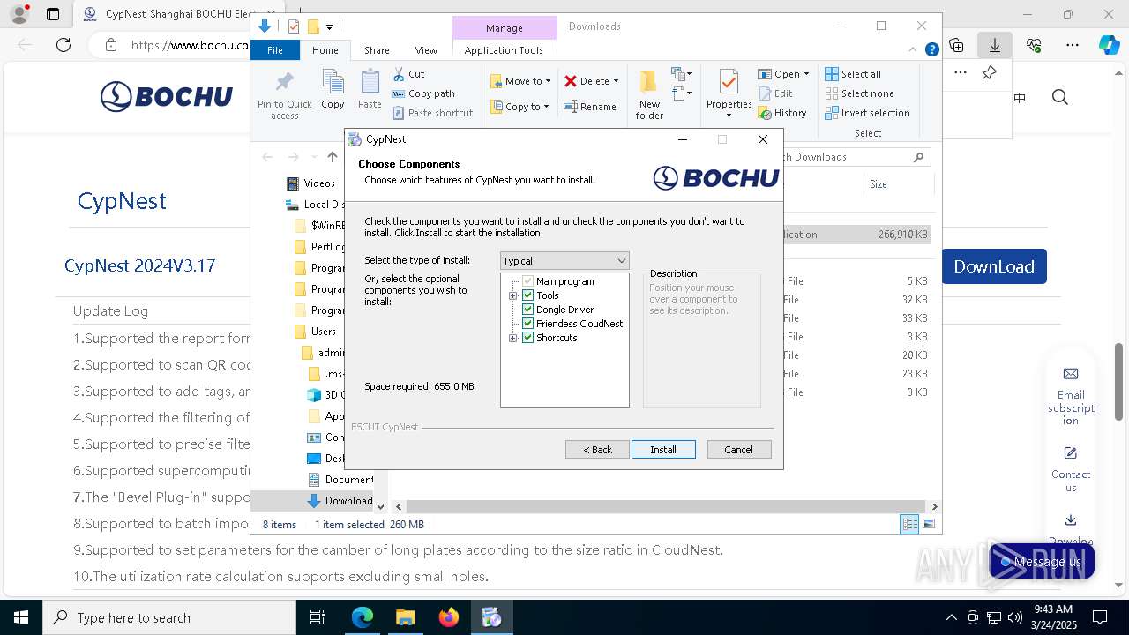Open Application Tools ribbon tab
The width and height of the screenshot is (1129, 635).
[504, 50]
